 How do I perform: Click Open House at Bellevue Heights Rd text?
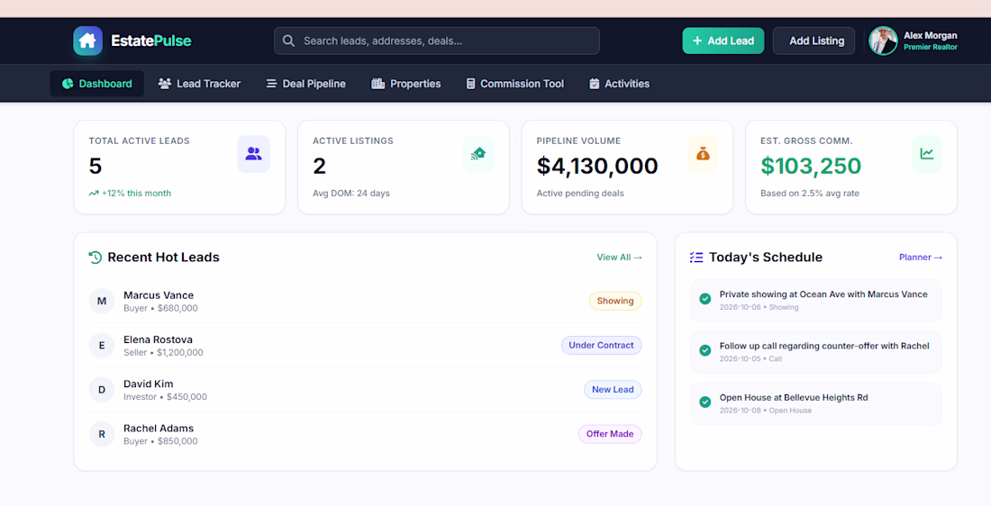(x=794, y=398)
